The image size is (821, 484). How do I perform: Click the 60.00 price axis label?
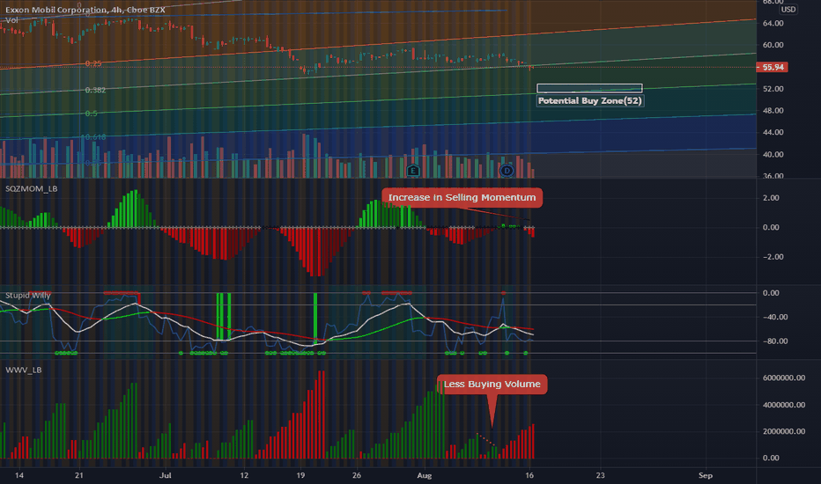(x=773, y=45)
